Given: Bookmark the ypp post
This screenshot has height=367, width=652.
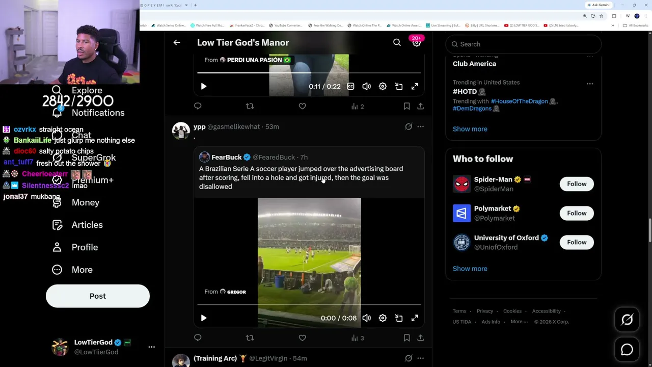Looking at the screenshot, I should 406,337.
